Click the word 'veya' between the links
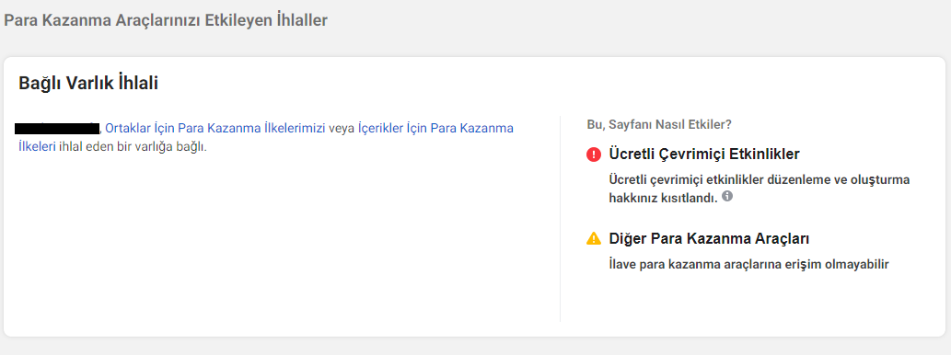Viewport: 951px width, 355px height. pos(342,129)
